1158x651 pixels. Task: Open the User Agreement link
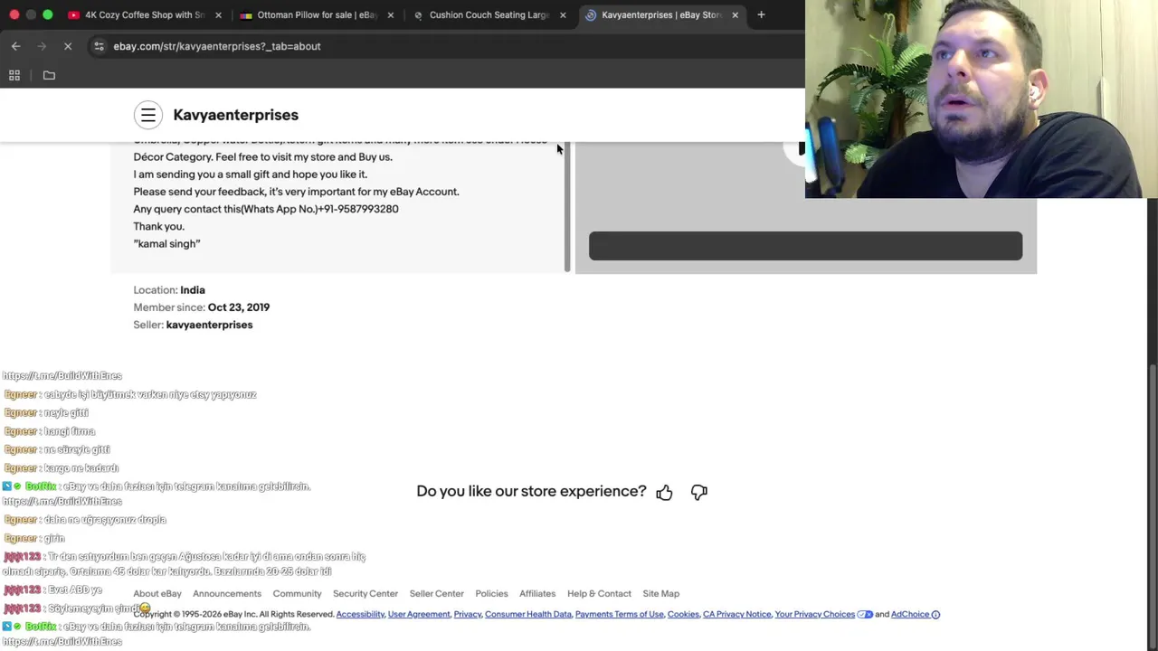(x=419, y=615)
